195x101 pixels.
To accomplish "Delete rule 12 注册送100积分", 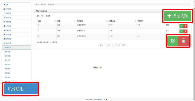I will point(186,26).
